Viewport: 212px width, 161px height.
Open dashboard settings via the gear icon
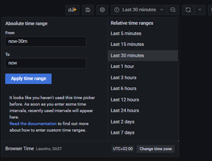click(102, 10)
